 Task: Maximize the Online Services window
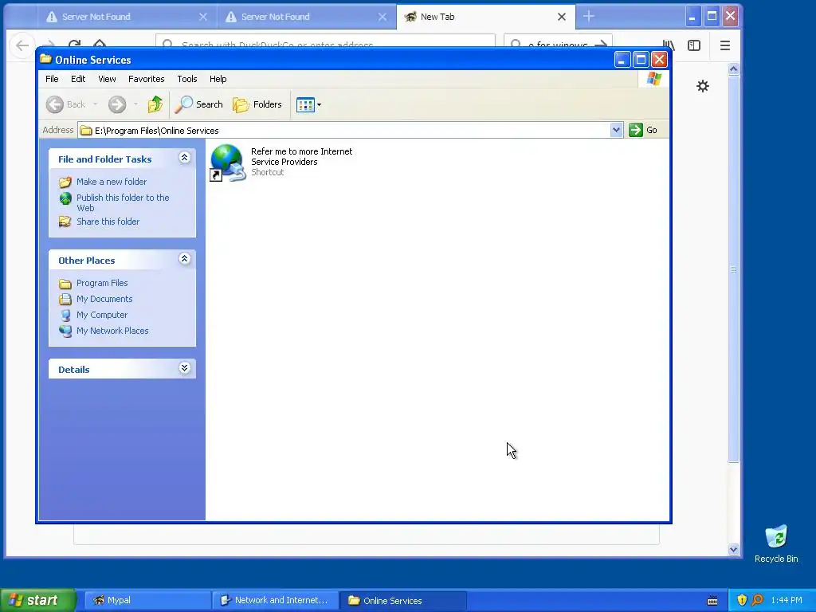coord(641,60)
